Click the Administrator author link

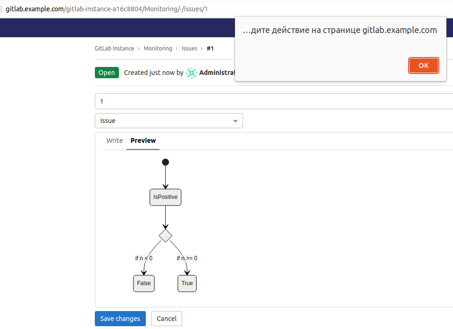[217, 73]
